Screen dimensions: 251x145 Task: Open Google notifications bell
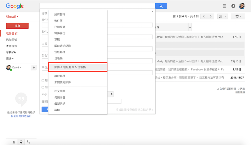pos(233,6)
